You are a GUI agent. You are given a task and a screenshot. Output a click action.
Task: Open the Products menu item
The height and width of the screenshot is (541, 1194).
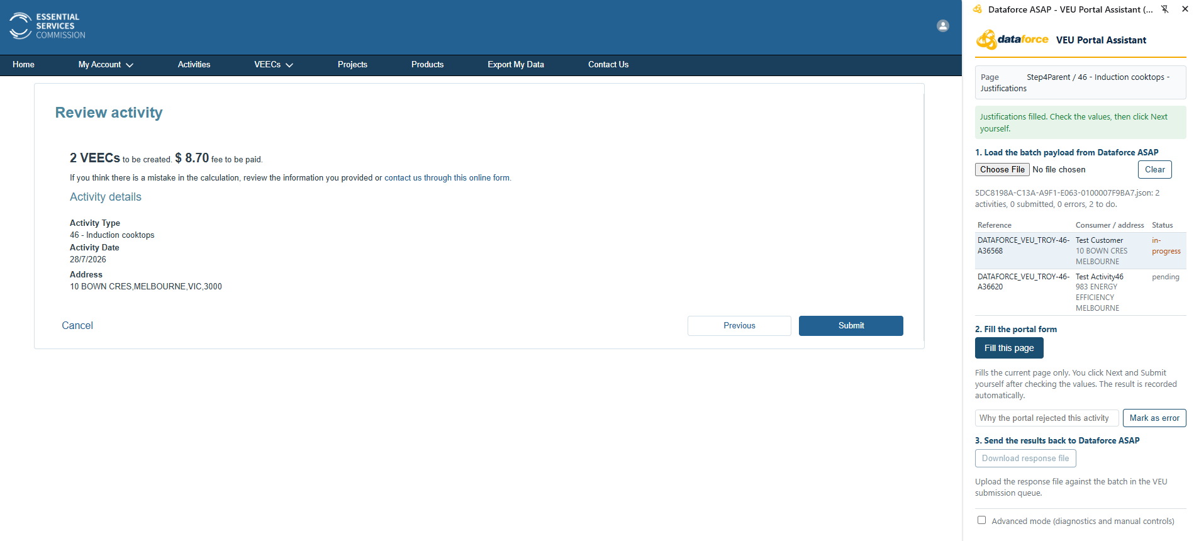click(427, 65)
